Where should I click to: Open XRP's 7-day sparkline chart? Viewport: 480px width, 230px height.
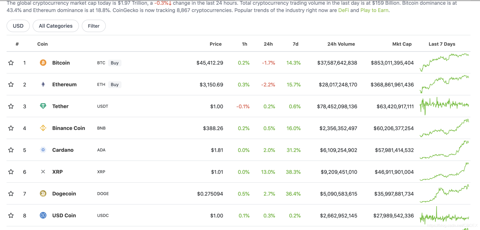[444, 171]
